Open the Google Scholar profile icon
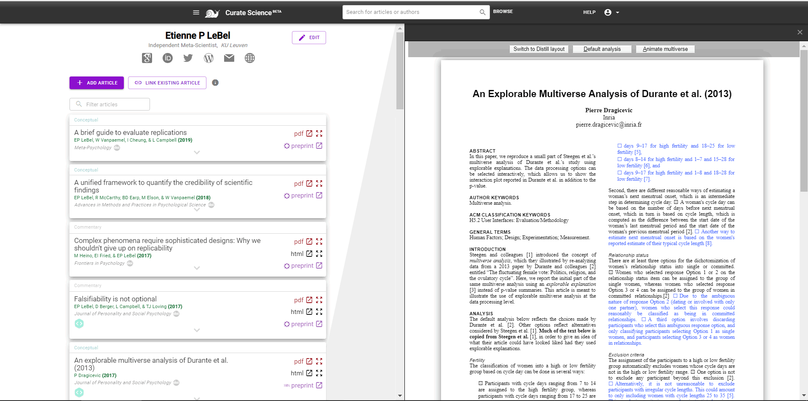 click(x=147, y=58)
